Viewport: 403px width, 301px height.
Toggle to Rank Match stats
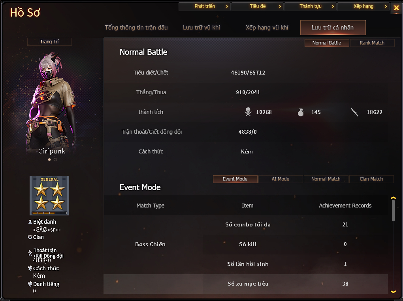[372, 43]
